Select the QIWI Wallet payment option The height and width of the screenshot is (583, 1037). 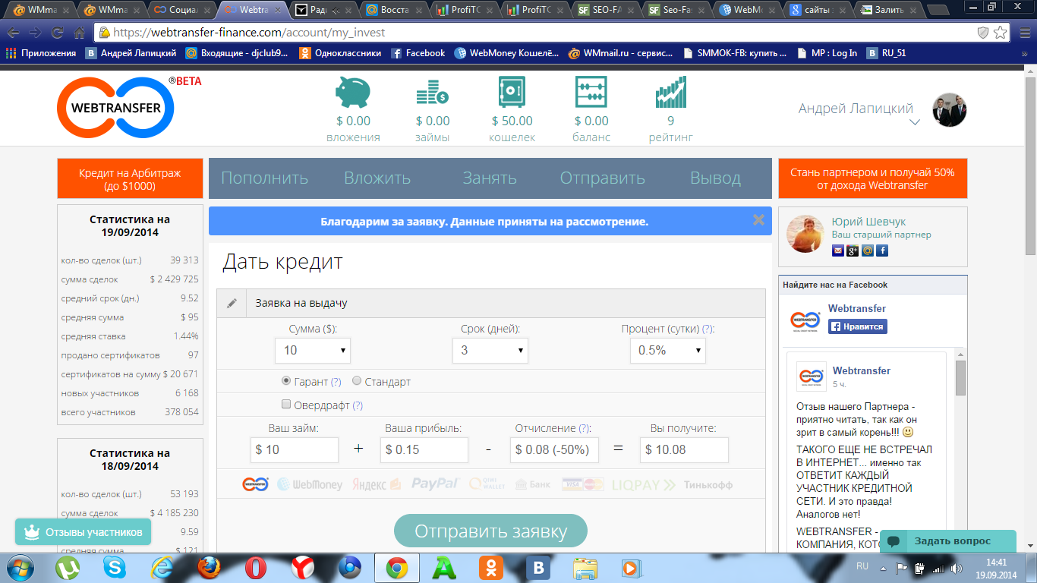coord(487,484)
